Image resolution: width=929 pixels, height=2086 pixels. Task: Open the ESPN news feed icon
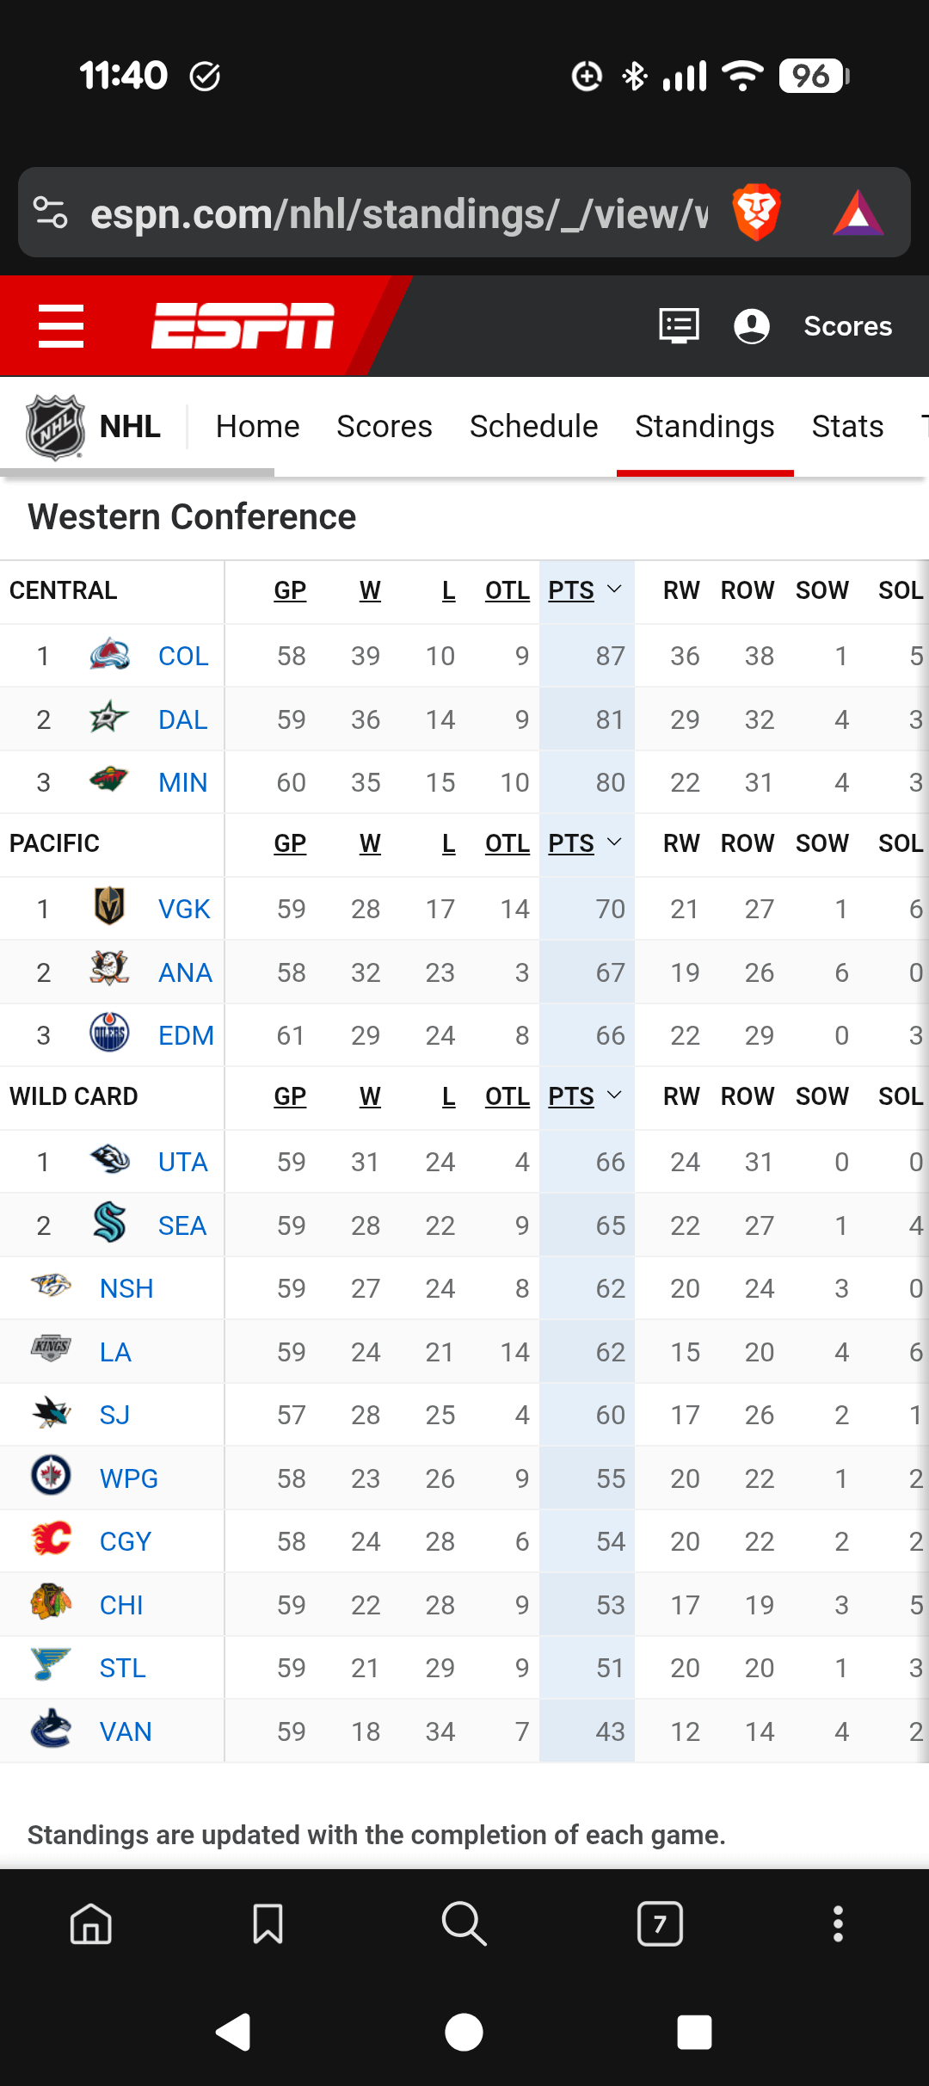pos(679,326)
